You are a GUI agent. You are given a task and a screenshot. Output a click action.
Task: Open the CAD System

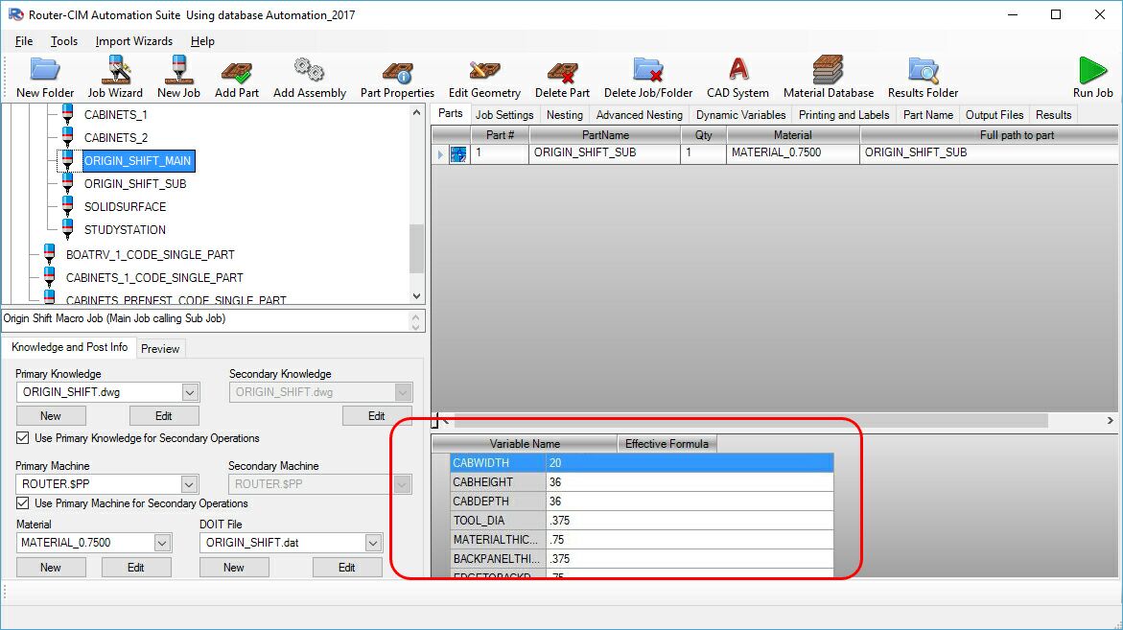click(x=737, y=77)
